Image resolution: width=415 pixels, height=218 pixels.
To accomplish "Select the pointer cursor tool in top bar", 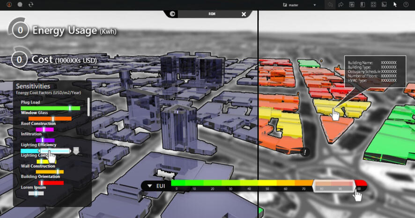I will point(395,5).
